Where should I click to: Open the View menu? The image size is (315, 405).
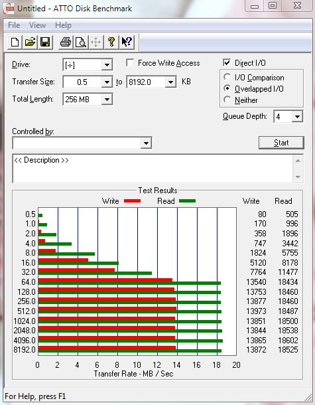click(x=37, y=25)
